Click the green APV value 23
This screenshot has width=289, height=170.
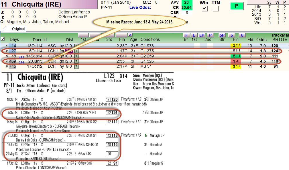point(187,2)
